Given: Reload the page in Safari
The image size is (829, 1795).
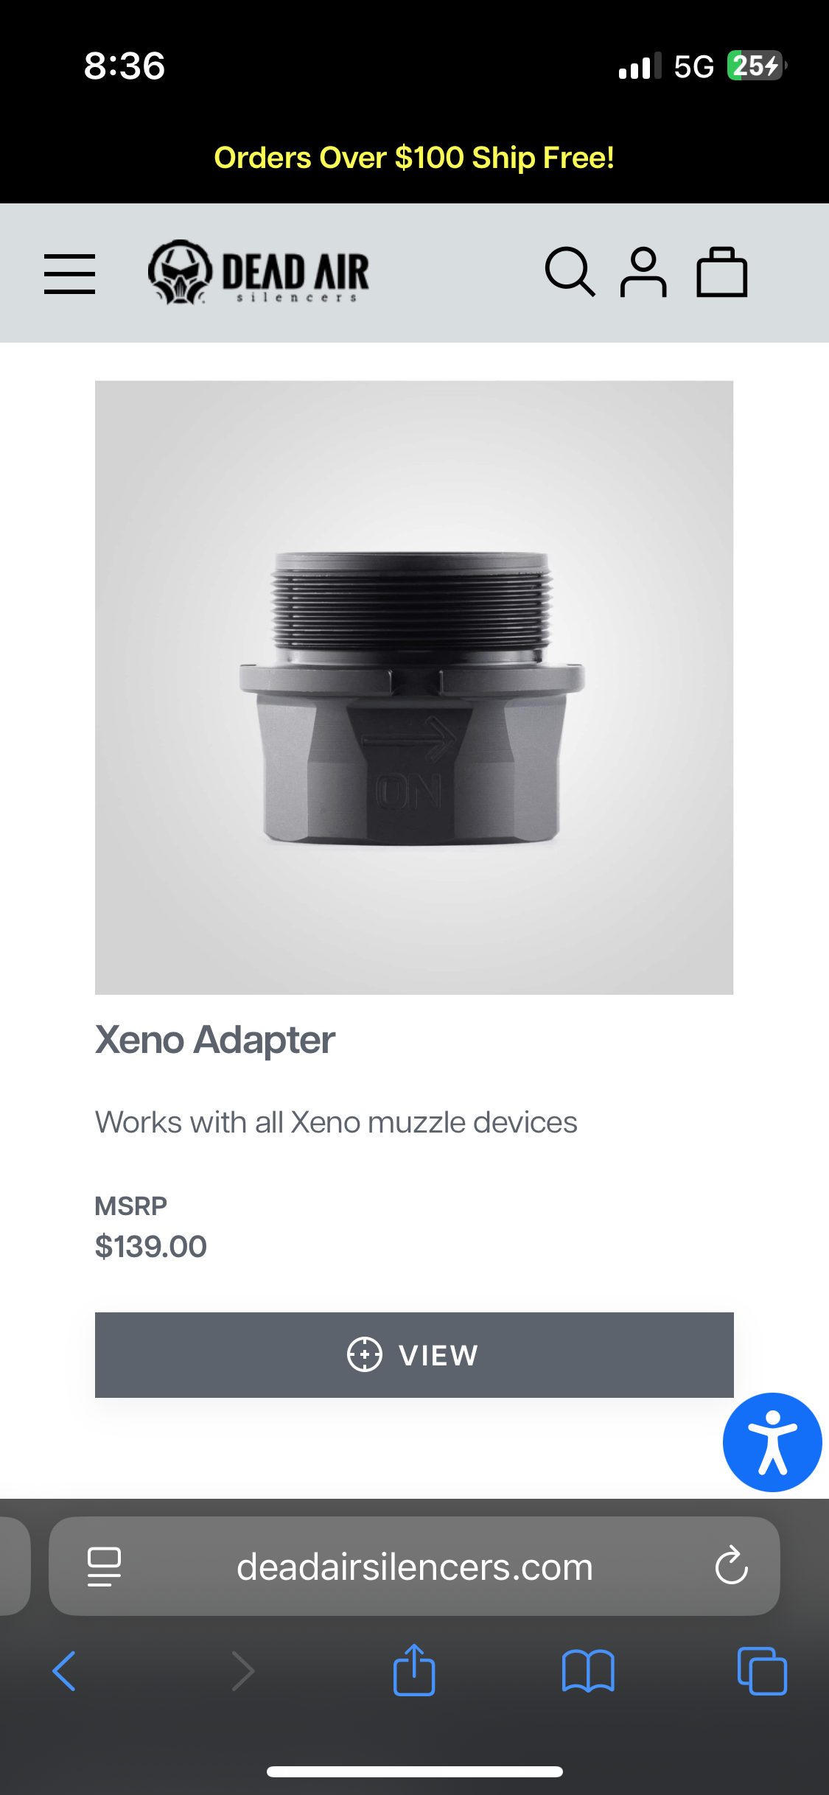Looking at the screenshot, I should pos(732,1565).
